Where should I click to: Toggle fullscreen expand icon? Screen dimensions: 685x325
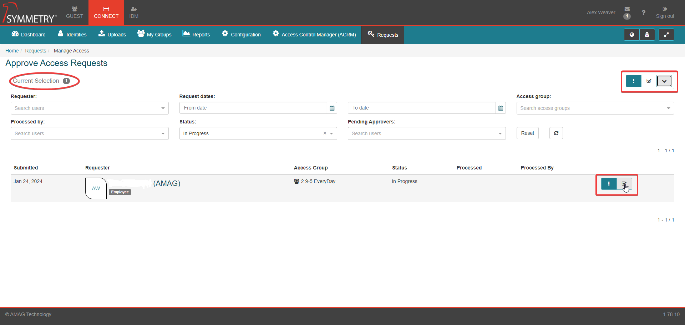(x=666, y=35)
